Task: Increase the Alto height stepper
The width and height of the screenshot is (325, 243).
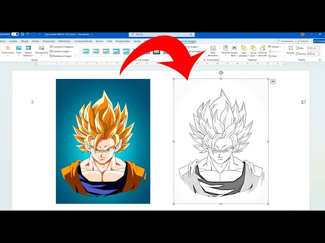Action: pos(318,47)
